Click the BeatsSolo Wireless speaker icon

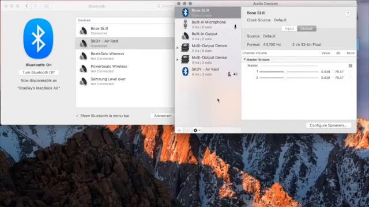[83, 56]
